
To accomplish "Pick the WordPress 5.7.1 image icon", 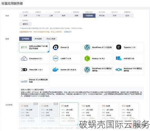I will (x=87, y=47).
